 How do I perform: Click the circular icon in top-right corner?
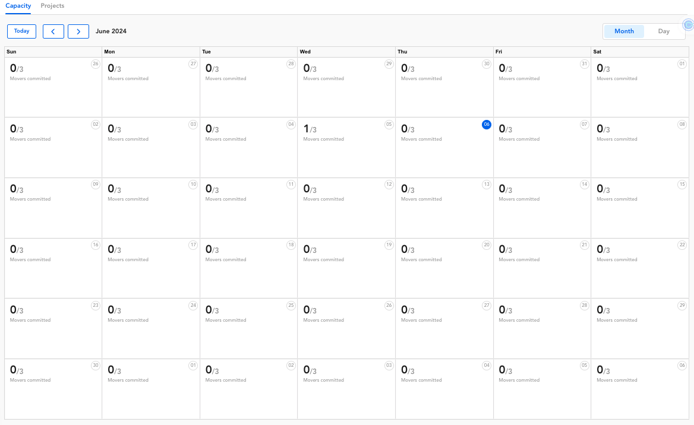pos(689,25)
